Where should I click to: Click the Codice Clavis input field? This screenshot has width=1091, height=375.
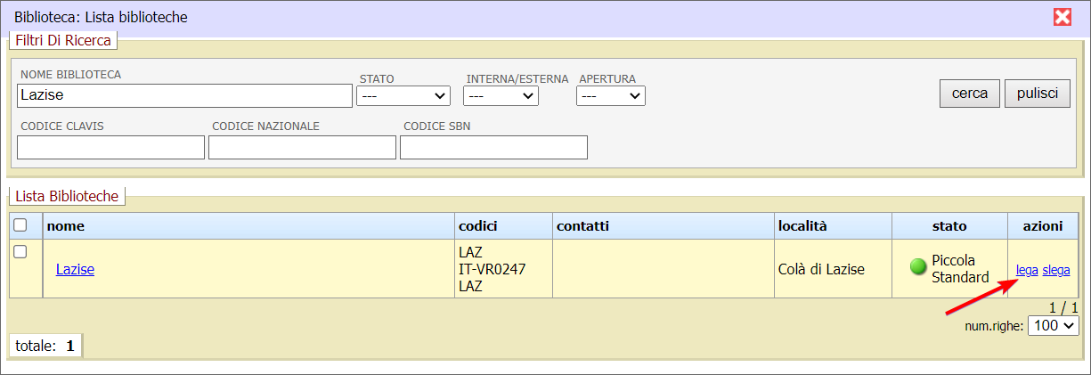coord(110,147)
